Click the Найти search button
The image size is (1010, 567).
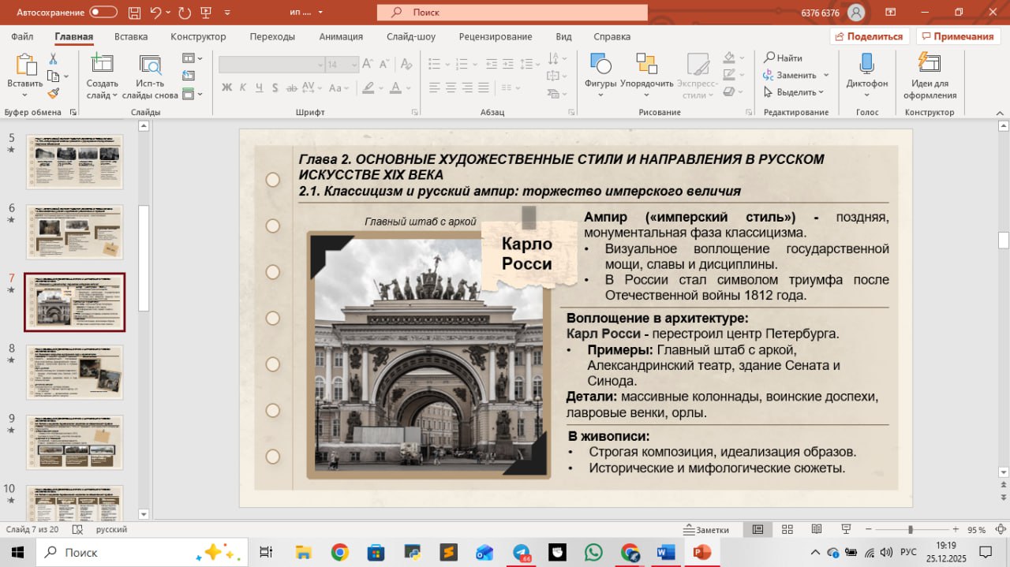tap(783, 58)
